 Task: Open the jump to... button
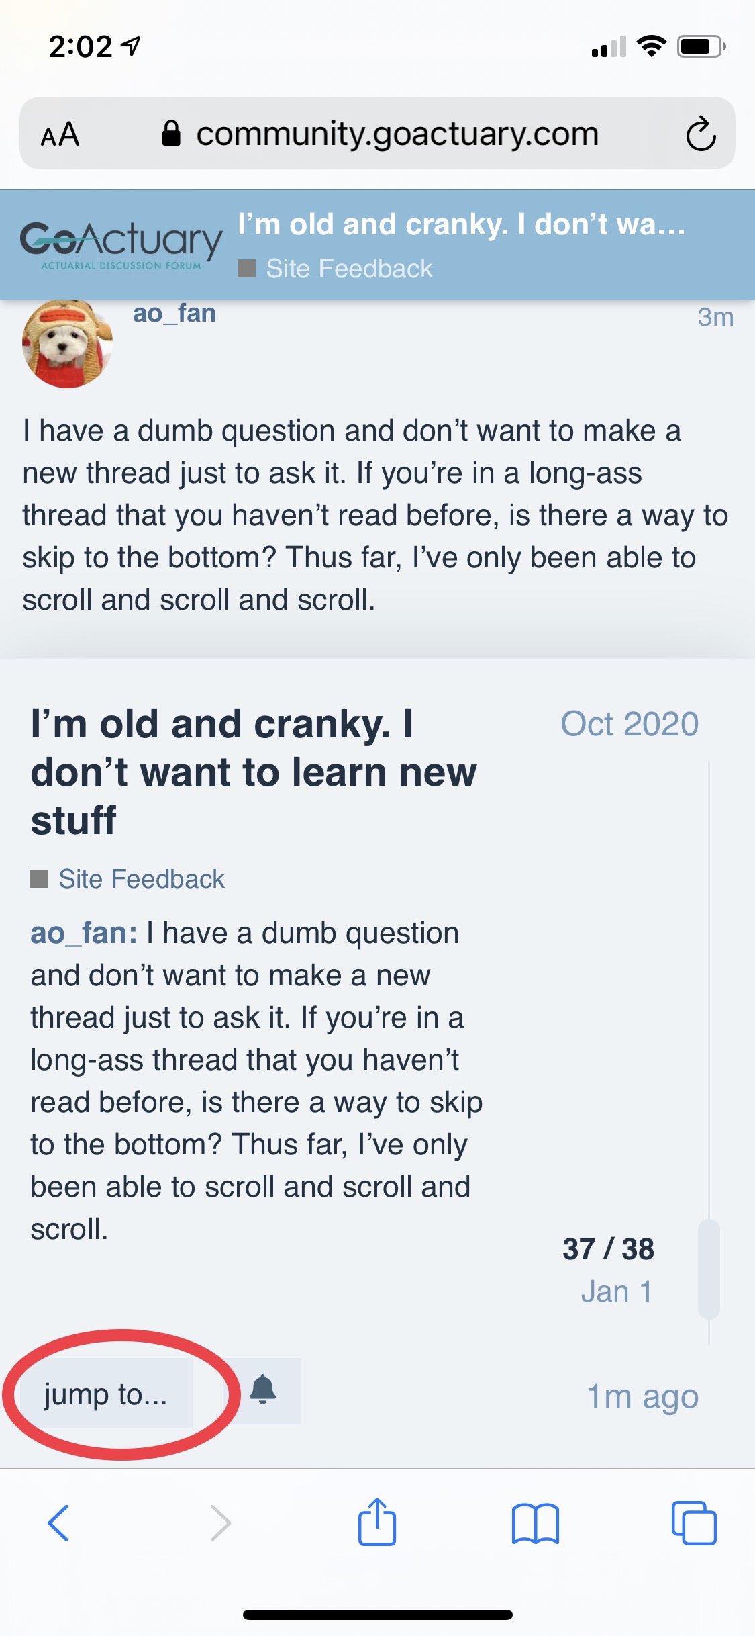tap(106, 1394)
